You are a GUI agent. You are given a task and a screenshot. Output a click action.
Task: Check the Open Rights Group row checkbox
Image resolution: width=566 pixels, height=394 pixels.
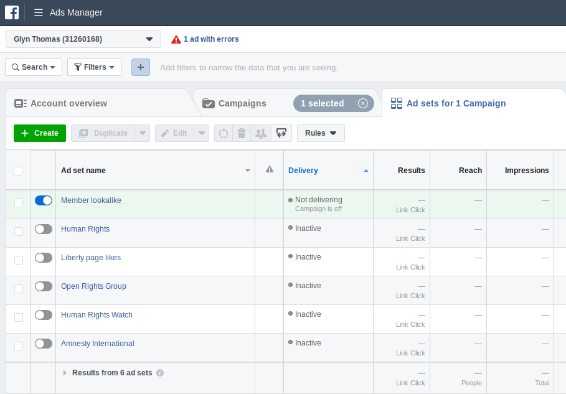point(19,289)
